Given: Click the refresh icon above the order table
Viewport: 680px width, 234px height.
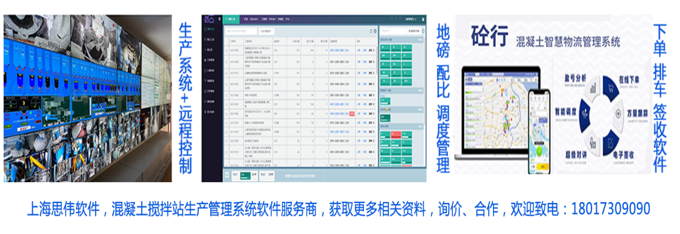Looking at the screenshot, I should [x=371, y=31].
